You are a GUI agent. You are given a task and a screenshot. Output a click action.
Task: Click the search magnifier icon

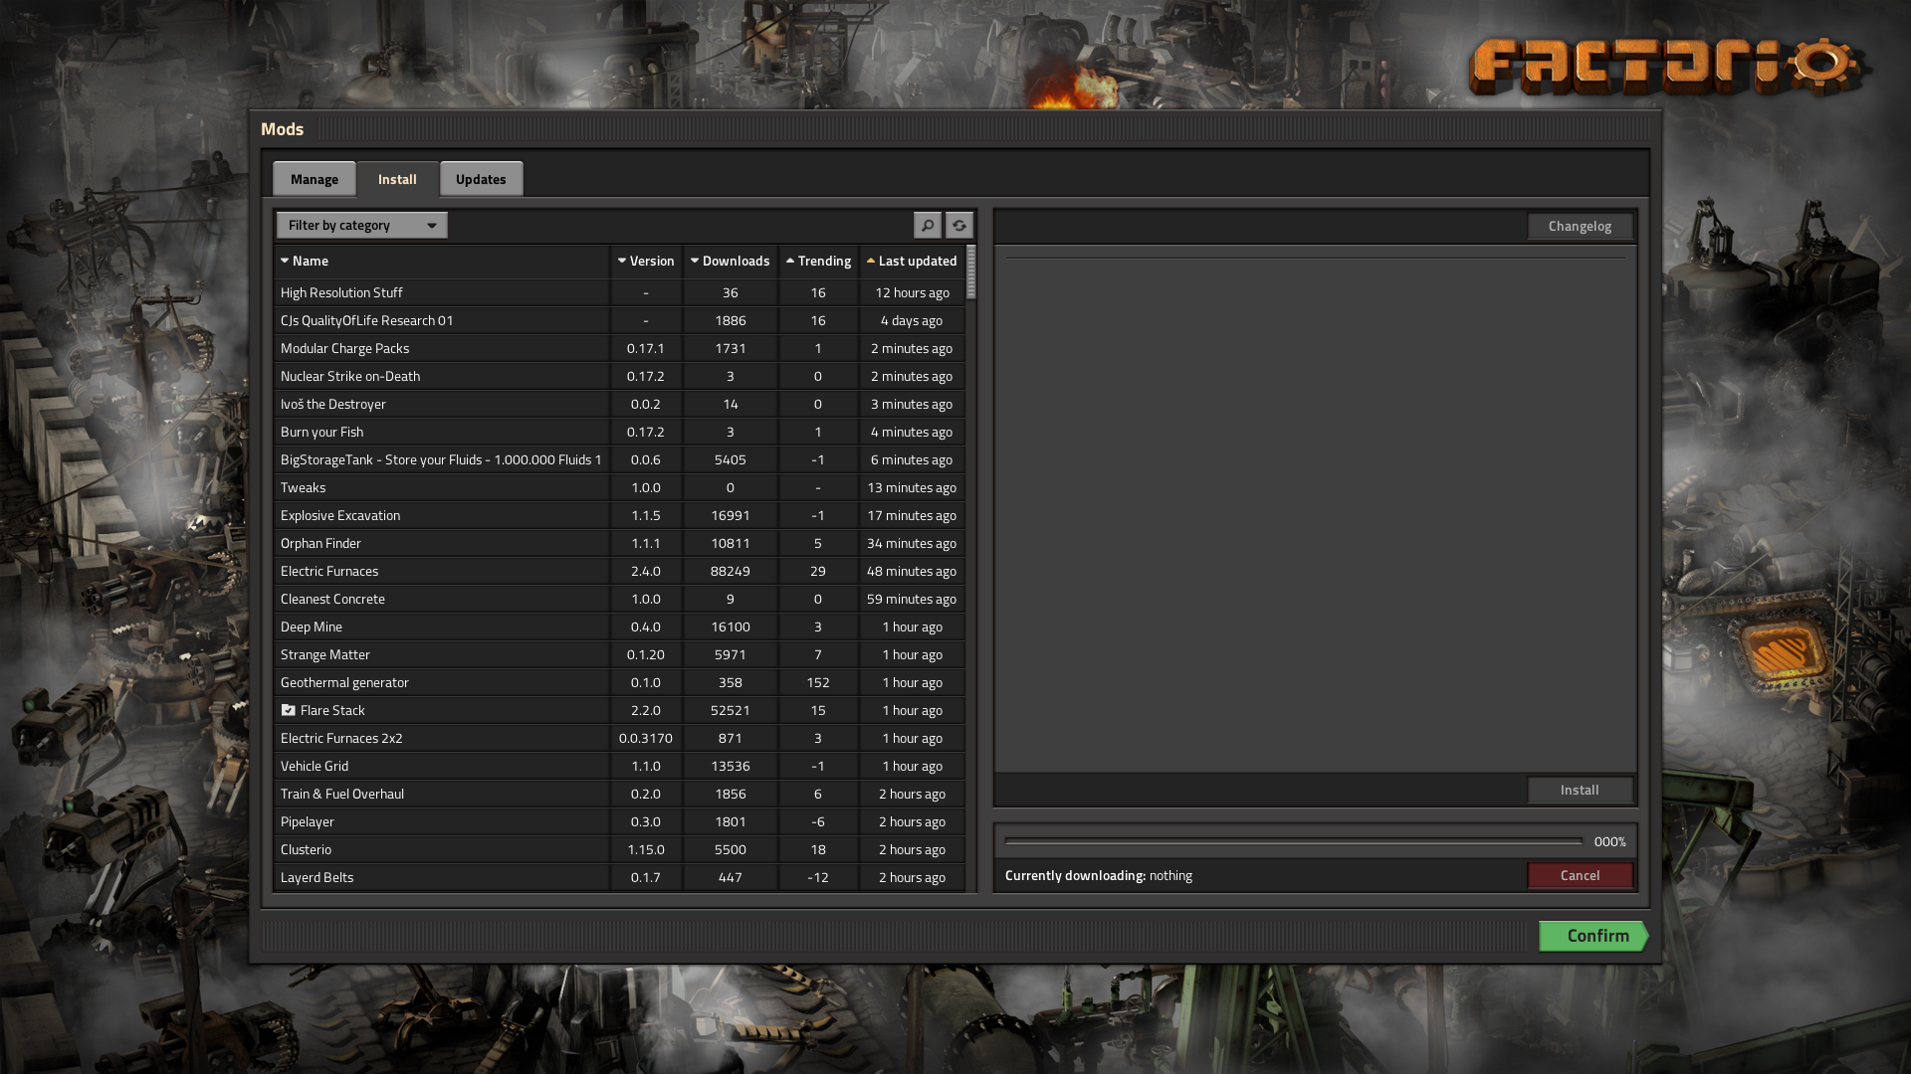coord(927,225)
